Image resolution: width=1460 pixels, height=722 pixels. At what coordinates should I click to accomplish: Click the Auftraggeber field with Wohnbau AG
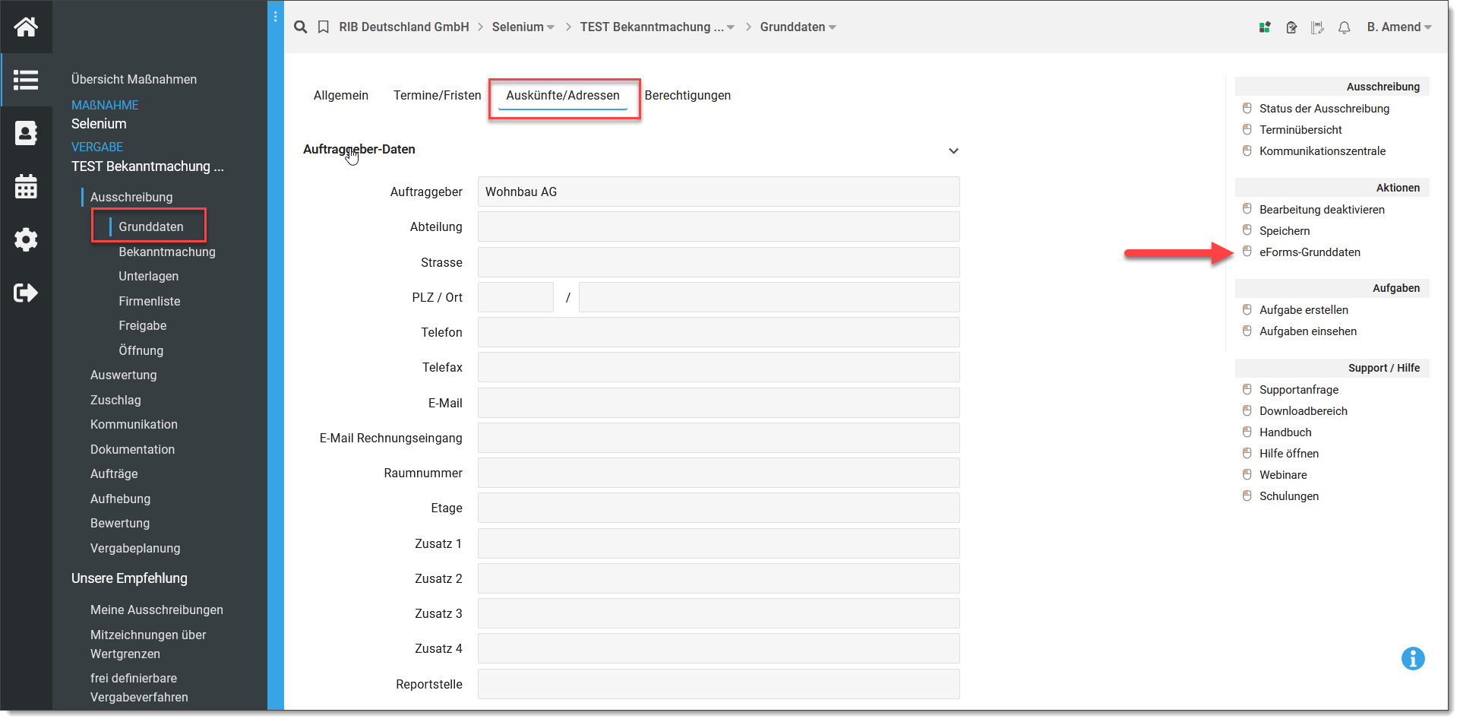tap(719, 192)
